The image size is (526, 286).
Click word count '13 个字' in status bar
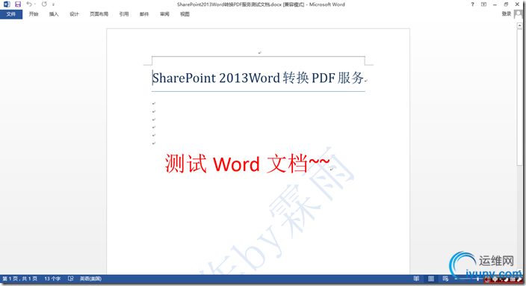pyautogui.click(x=52, y=279)
